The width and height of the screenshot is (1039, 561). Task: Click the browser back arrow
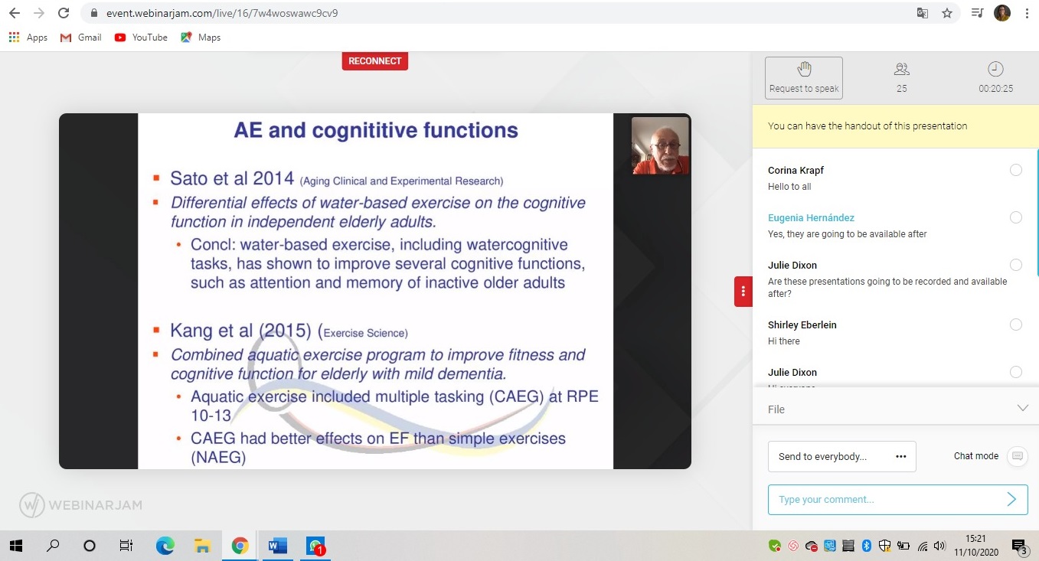tap(15, 13)
